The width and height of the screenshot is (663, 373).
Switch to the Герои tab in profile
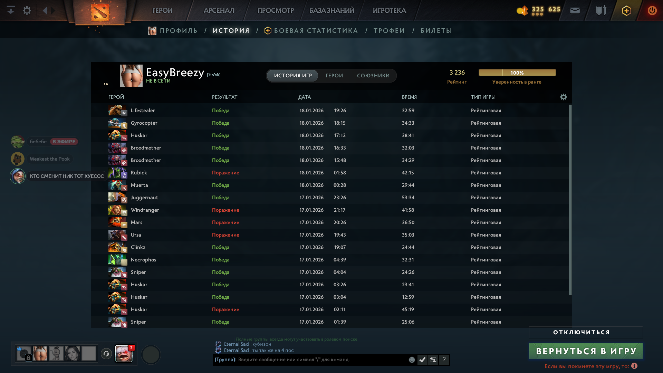pos(334,76)
